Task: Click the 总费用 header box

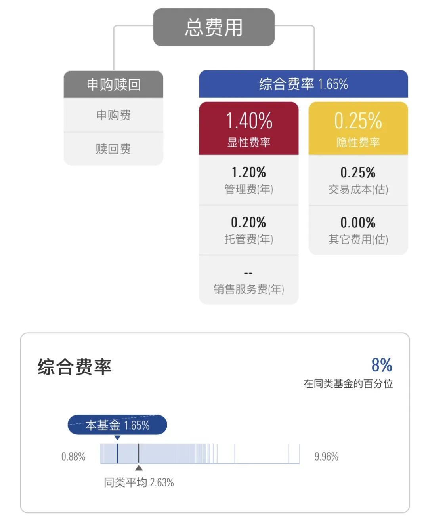Action: 214,27
